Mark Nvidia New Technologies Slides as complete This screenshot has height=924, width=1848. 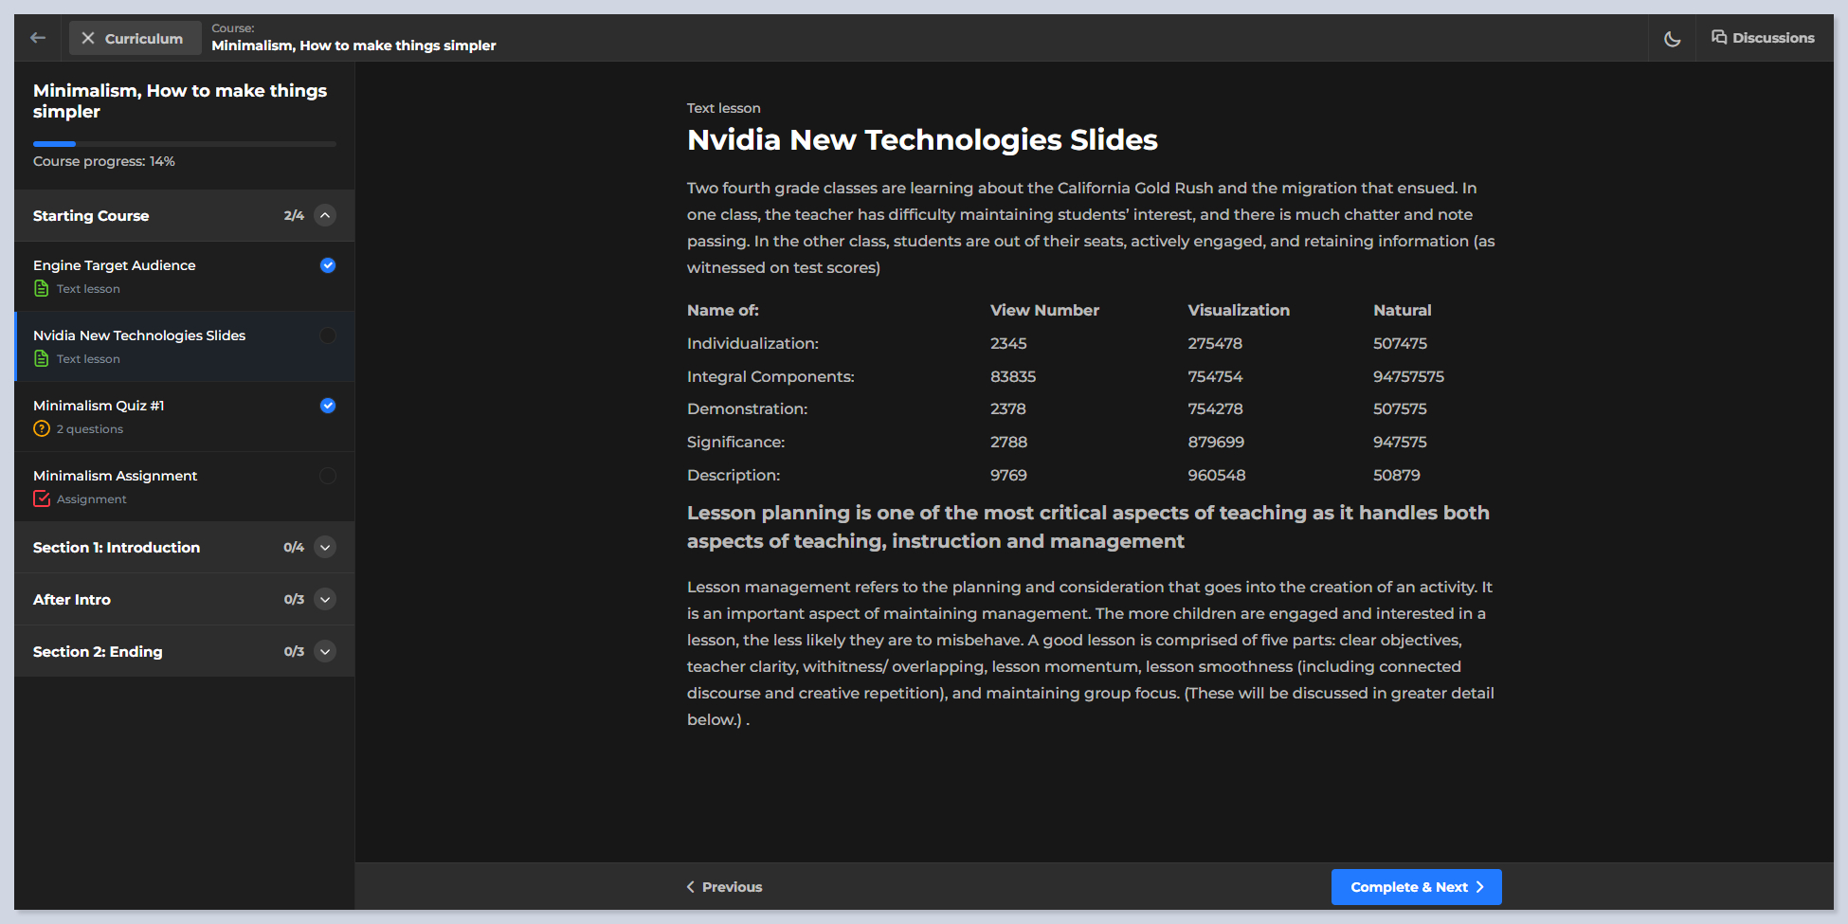pyautogui.click(x=328, y=335)
